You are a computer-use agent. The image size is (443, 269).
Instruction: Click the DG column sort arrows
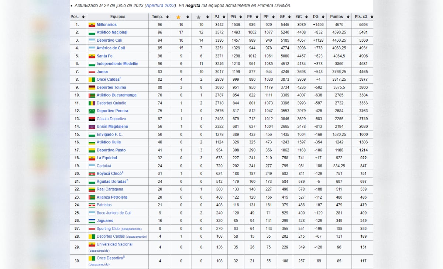coord(324,17)
